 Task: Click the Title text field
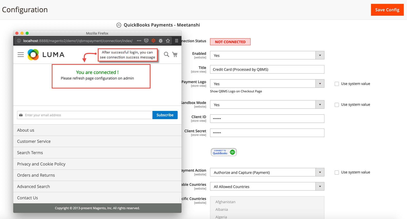point(267,69)
